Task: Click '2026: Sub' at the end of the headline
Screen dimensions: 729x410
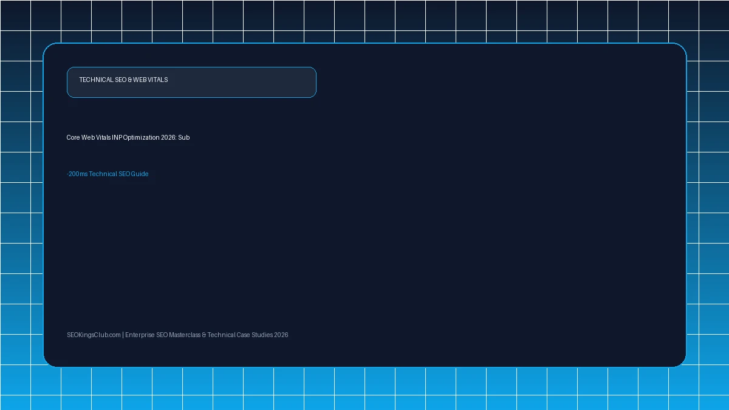Action: (x=176, y=138)
